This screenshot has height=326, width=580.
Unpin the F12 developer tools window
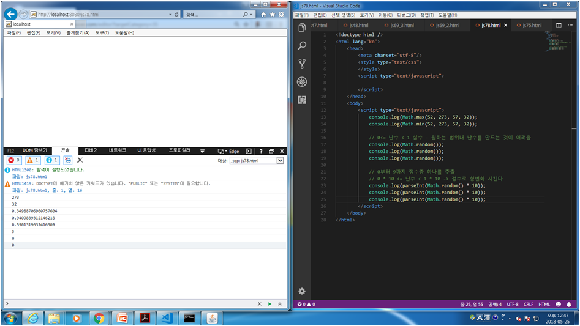click(x=271, y=151)
